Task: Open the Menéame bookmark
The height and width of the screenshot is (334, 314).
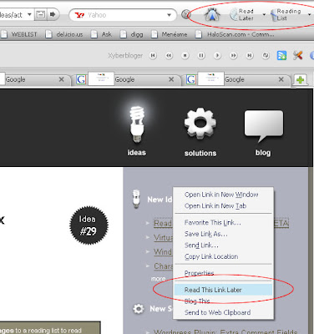Action: 169,34
